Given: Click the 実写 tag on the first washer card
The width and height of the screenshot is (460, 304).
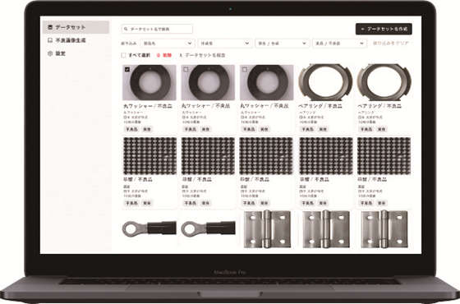Looking at the screenshot, I should 147,129.
